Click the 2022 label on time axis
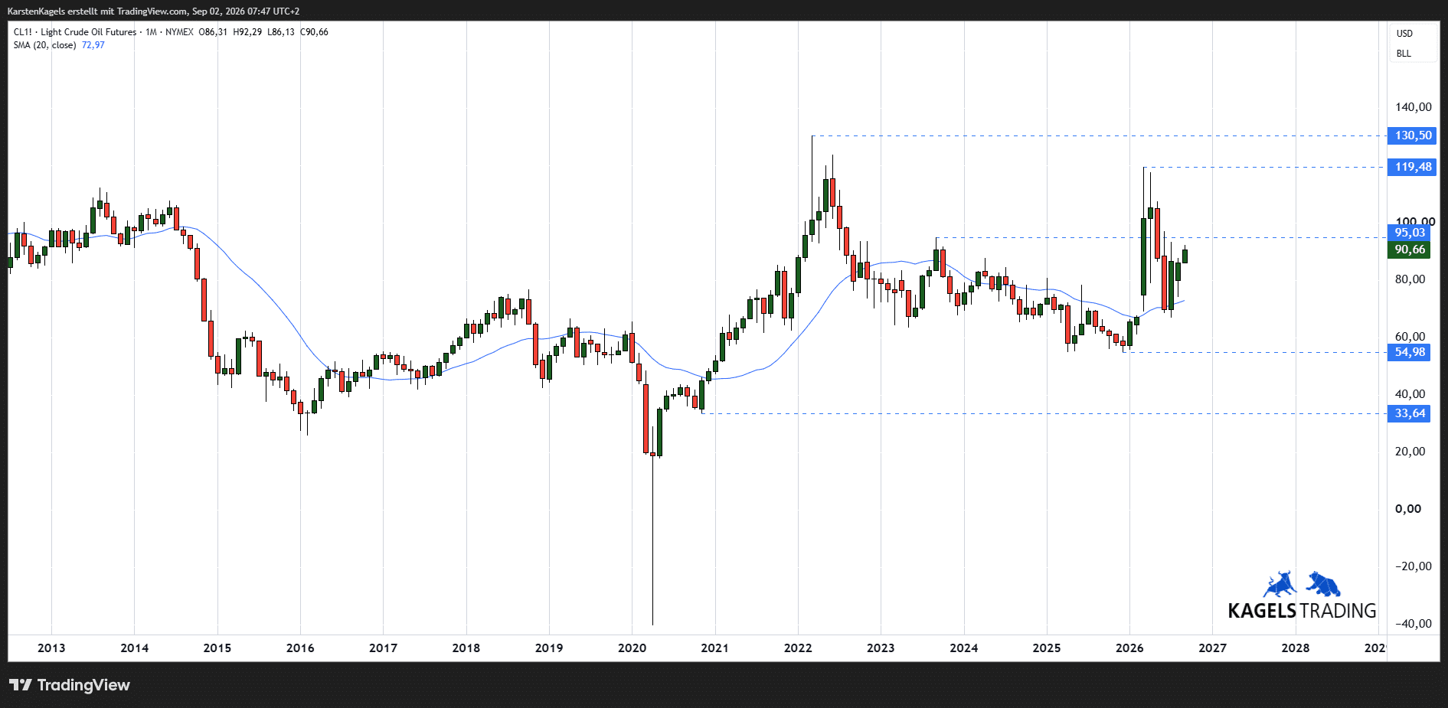 pos(798,648)
